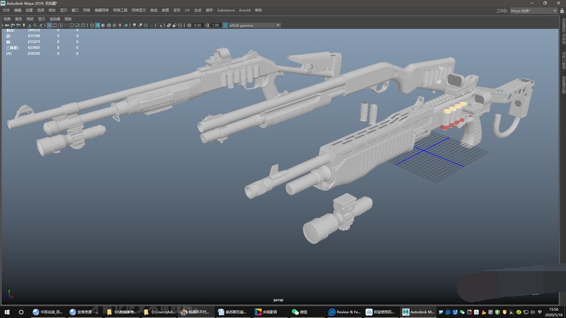Click the grease pencil icon
The image size is (566, 318).
coord(41,25)
